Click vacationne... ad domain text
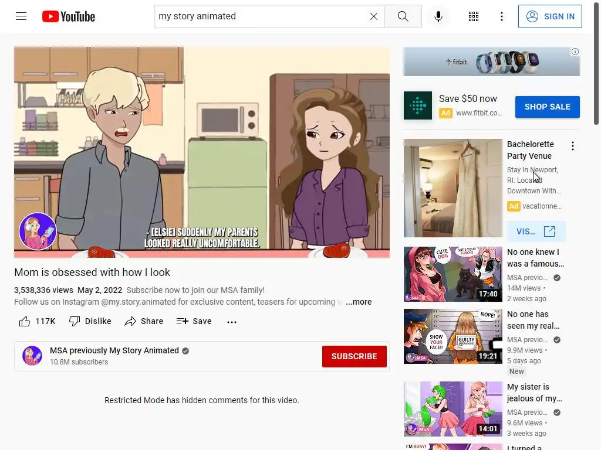The width and height of the screenshot is (601, 450). [542, 206]
